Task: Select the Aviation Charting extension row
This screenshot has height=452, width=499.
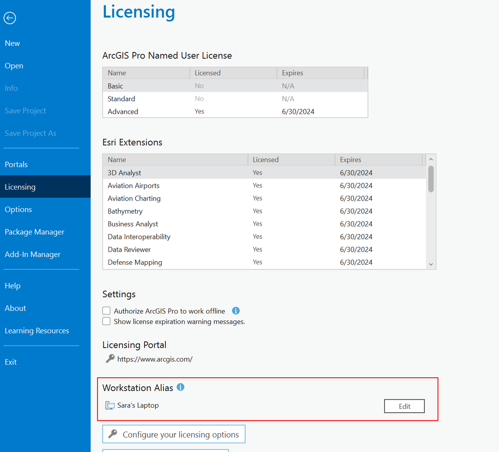Action: 264,198
